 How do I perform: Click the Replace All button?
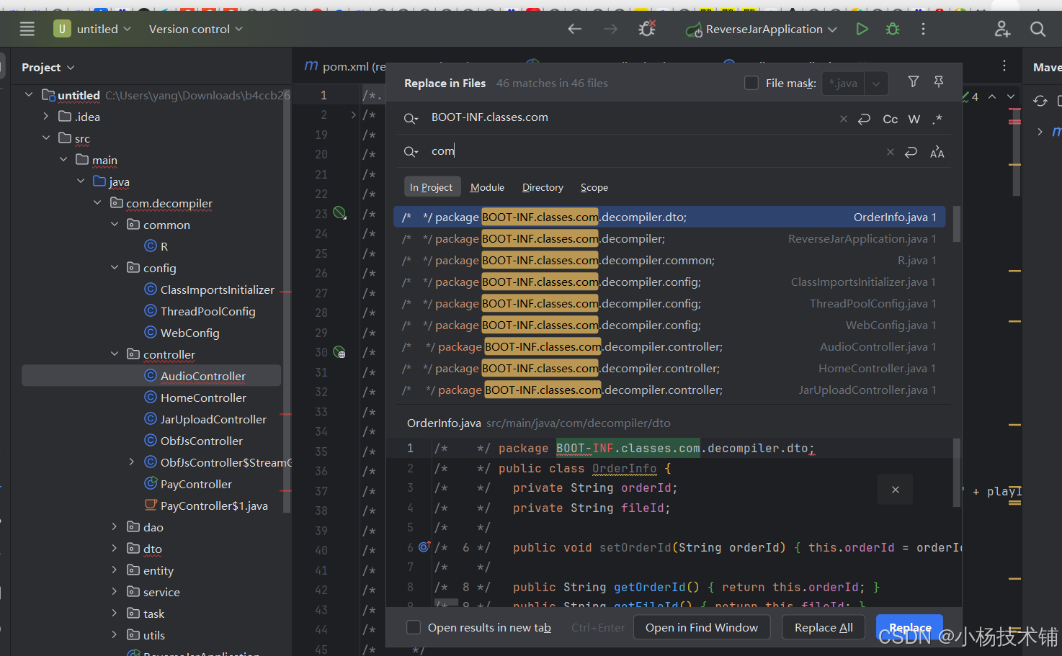click(824, 627)
